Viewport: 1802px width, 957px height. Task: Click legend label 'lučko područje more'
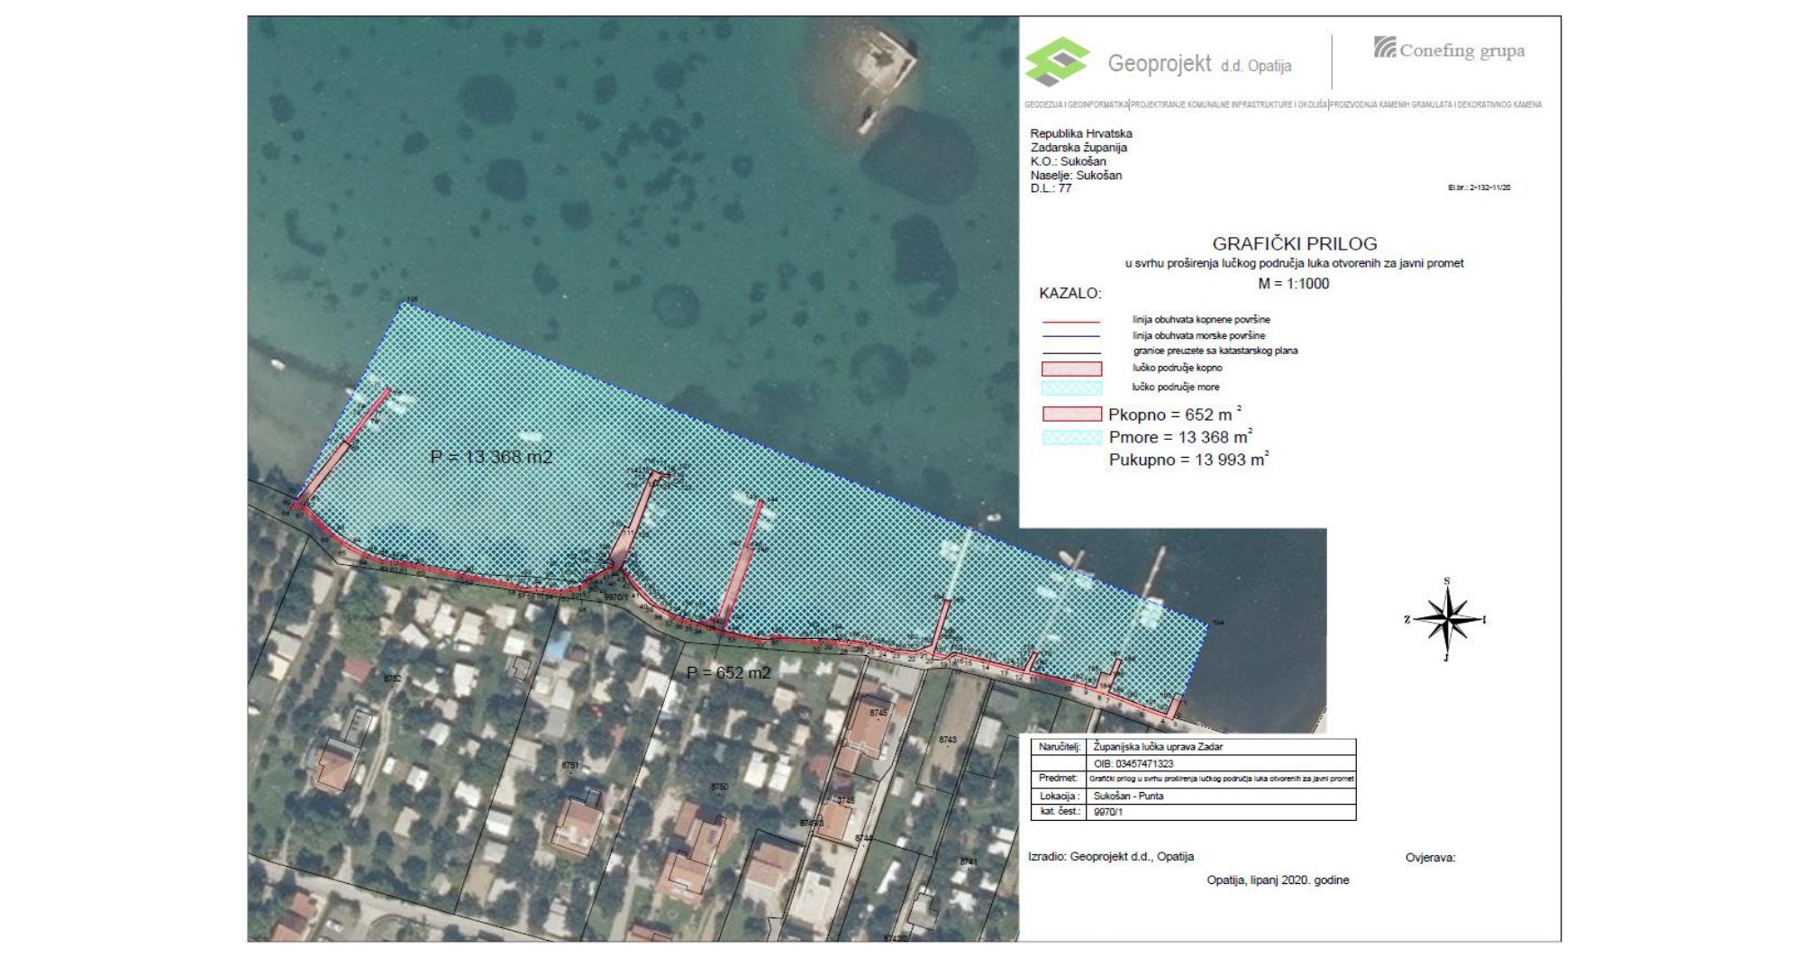click(x=1176, y=387)
